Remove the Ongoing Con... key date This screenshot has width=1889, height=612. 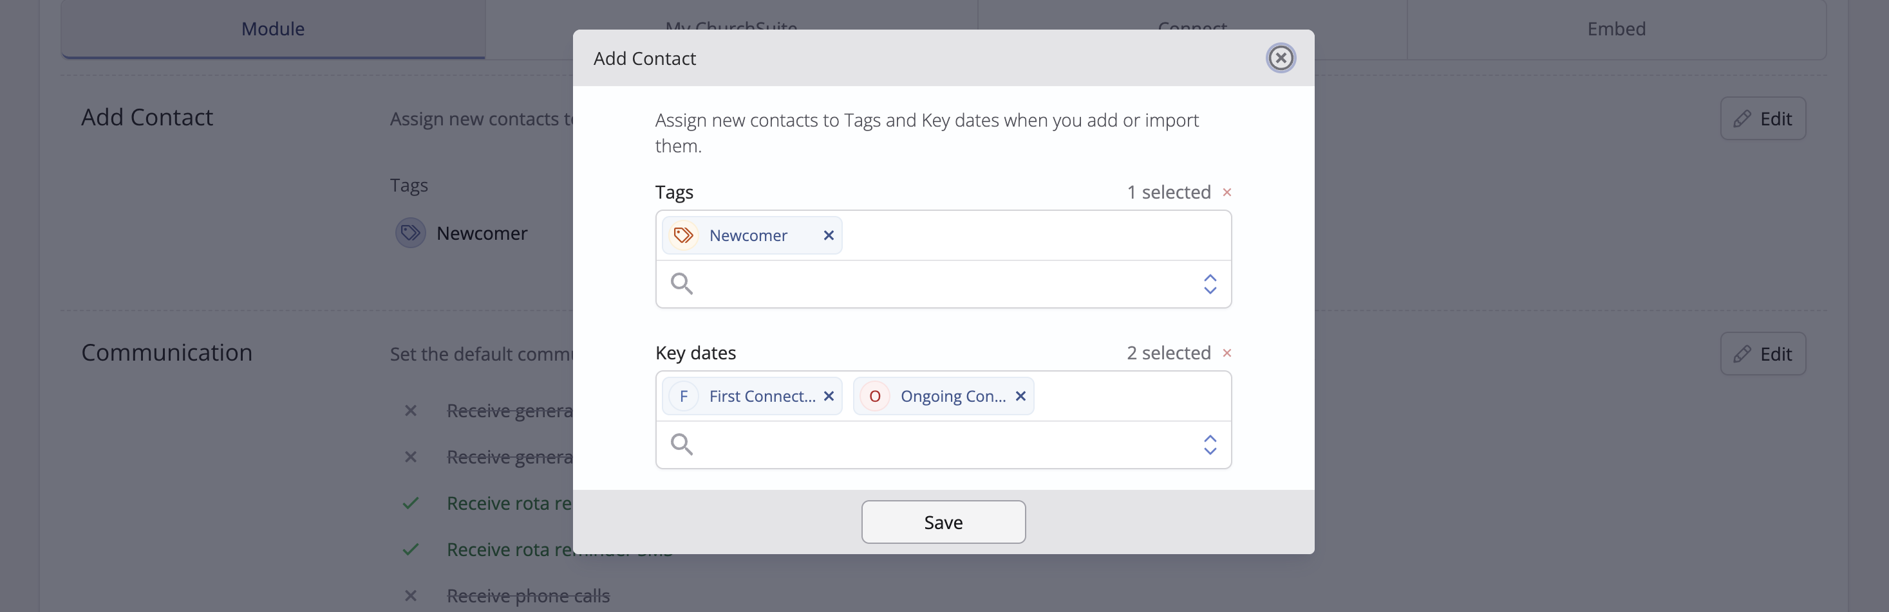pos(1020,396)
